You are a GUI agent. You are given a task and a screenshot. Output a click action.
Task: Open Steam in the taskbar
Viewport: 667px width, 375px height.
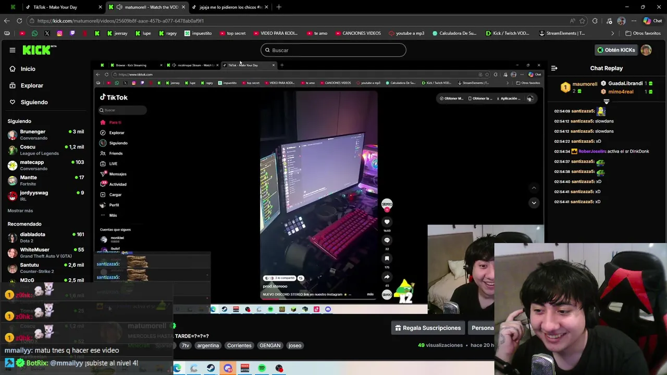click(x=211, y=369)
